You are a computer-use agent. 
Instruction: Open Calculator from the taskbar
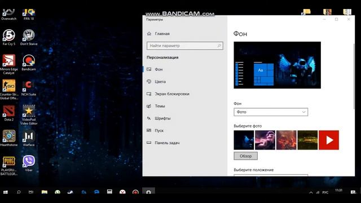pyautogui.click(x=109, y=192)
